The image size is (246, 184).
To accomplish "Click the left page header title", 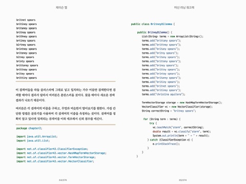I will [x=61, y=8].
